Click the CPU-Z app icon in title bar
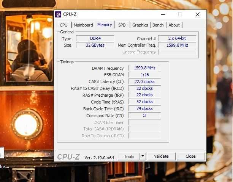The height and width of the screenshot is (182, 233). click(x=58, y=14)
